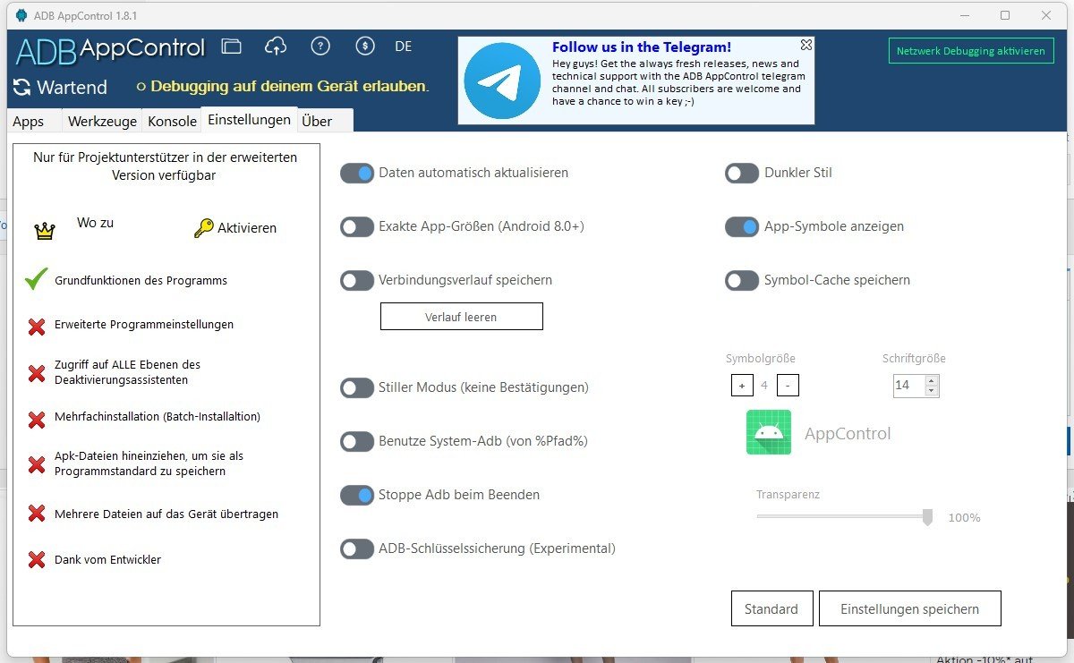Open the folder icon in header
The height and width of the screenshot is (663, 1074).
click(x=232, y=47)
